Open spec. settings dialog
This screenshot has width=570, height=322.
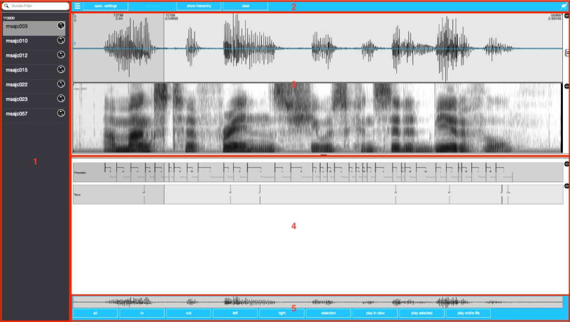point(105,6)
